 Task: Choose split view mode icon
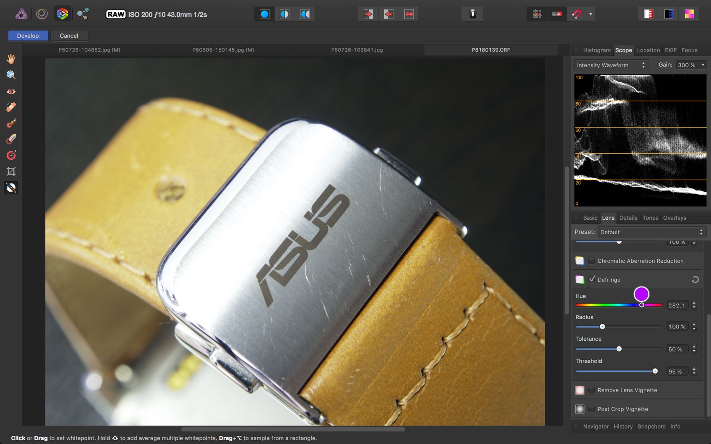point(284,14)
